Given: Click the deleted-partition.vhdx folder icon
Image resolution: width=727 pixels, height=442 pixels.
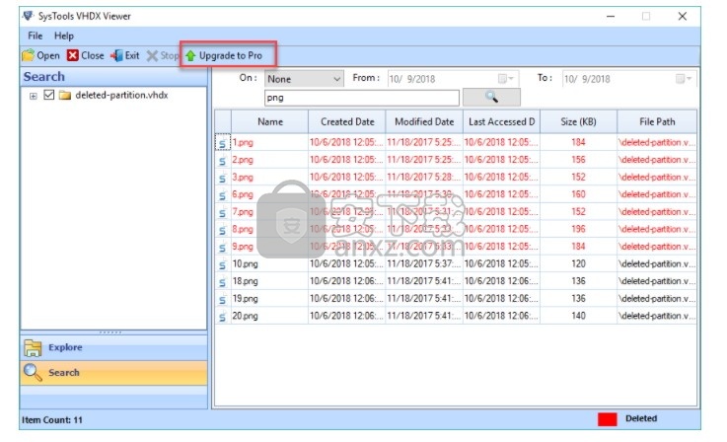Looking at the screenshot, I should tap(65, 95).
